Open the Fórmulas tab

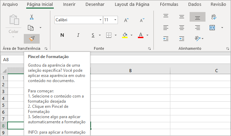pyautogui.click(x=169, y=4)
